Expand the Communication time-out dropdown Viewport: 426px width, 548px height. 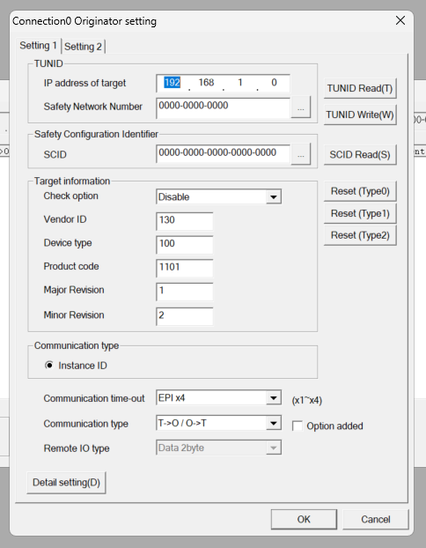tap(274, 398)
